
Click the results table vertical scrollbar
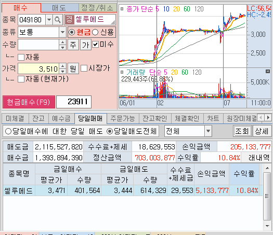(x=267, y=196)
